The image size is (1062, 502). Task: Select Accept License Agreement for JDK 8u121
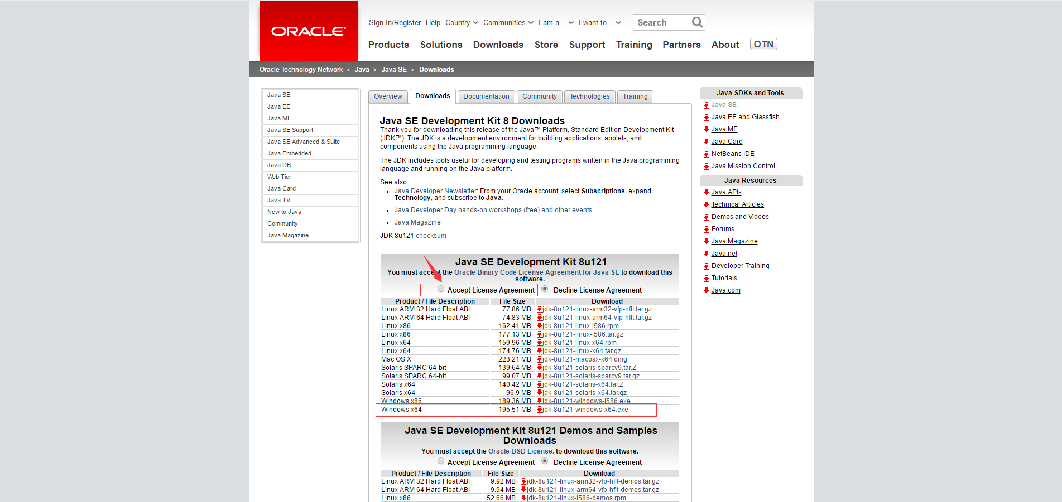[x=441, y=289]
